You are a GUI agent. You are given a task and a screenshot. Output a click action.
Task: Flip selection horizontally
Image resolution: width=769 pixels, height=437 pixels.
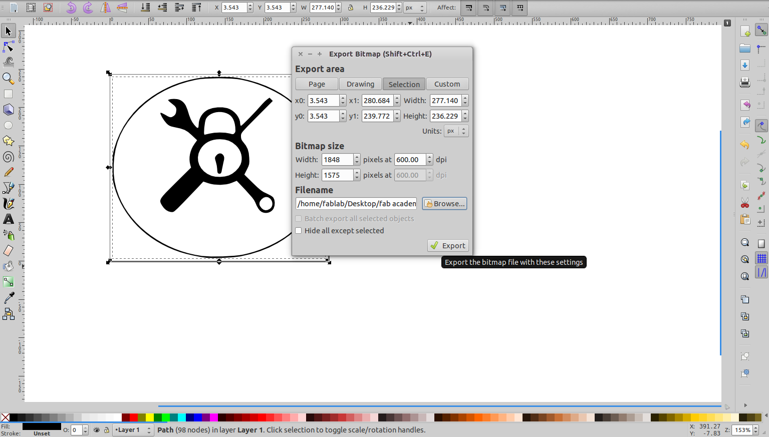[x=105, y=8]
